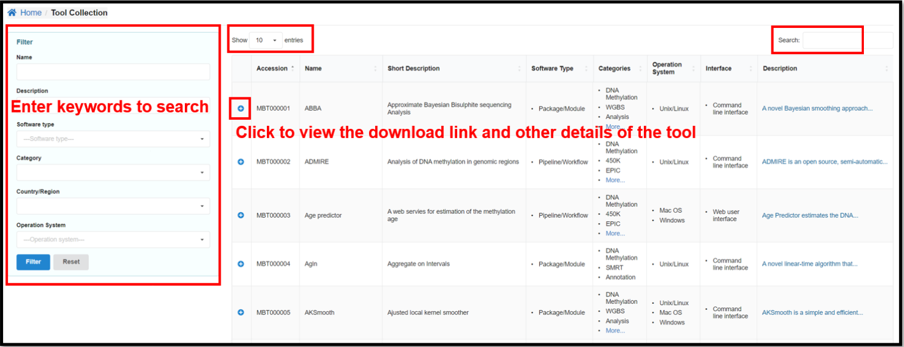Change the Show entries count dropdown
The image size is (904, 347).
266,40
